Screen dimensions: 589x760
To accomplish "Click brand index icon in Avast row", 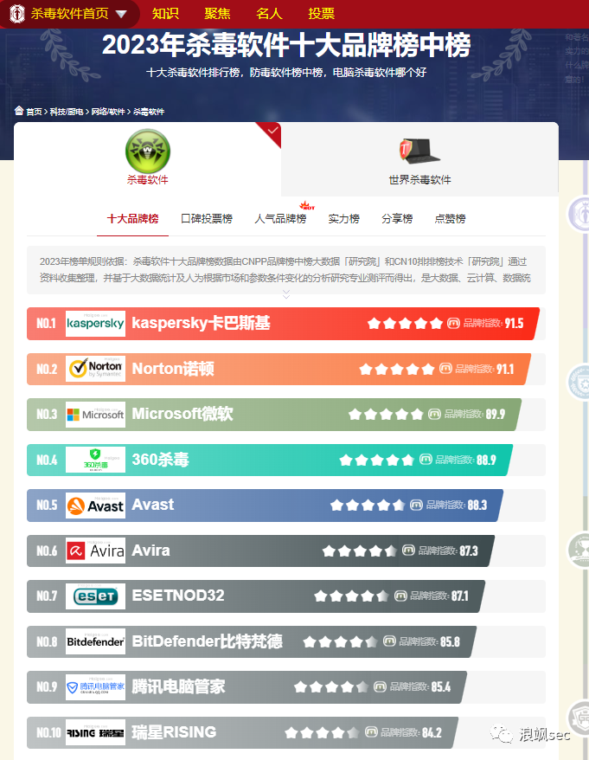I will 417,505.
